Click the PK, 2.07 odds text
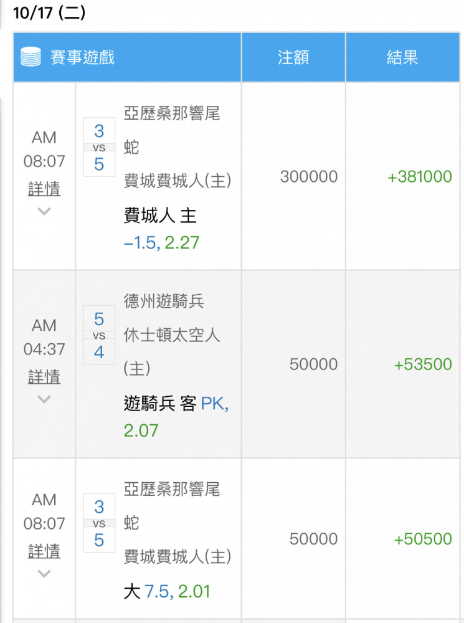This screenshot has height=623, width=464. (176, 416)
